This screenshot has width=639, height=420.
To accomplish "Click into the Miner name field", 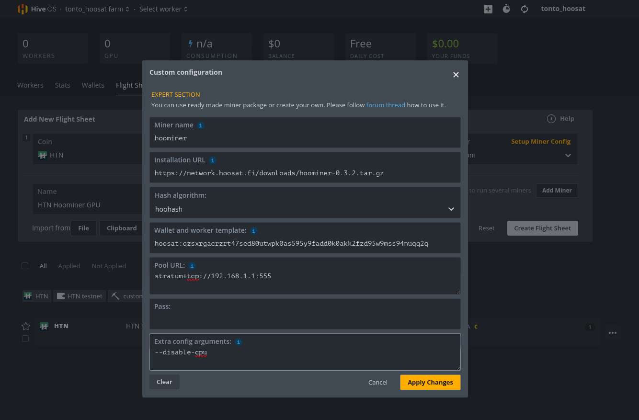I will 305,133.
